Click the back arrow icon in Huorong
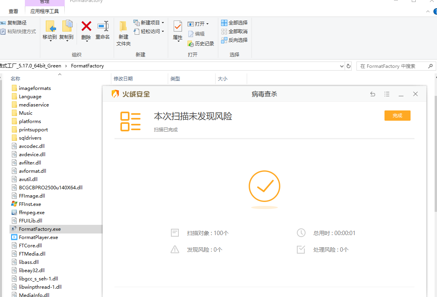 pyautogui.click(x=373, y=94)
